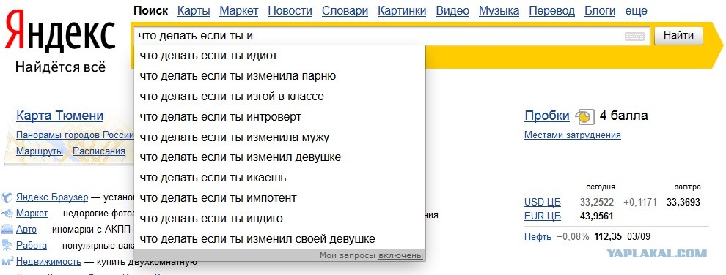Image resolution: width=726 pixels, height=275 pixels.
Task: Open the Маркет tab in top navigation
Action: click(x=239, y=11)
